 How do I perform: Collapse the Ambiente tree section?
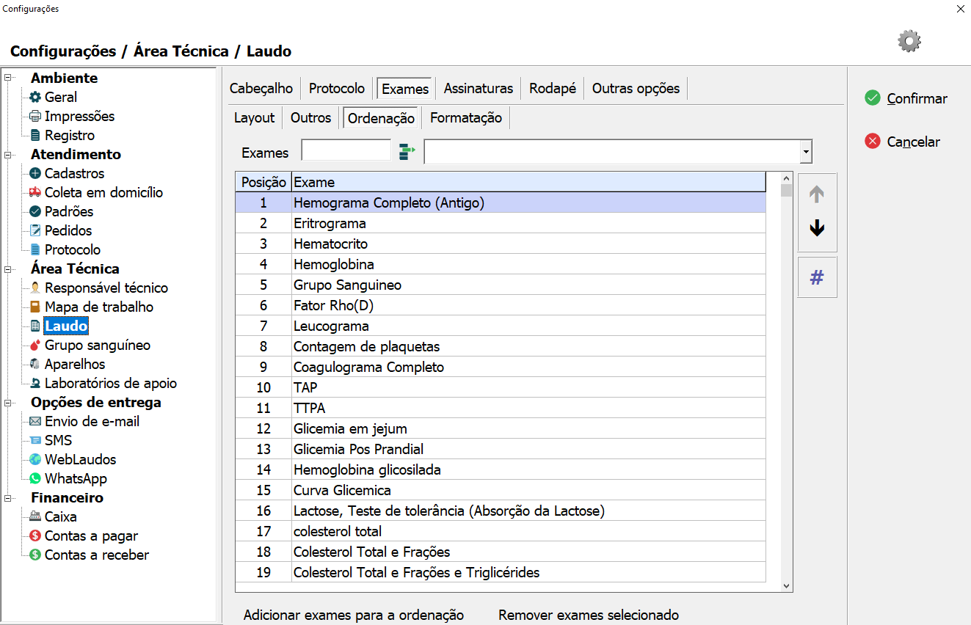(x=9, y=78)
